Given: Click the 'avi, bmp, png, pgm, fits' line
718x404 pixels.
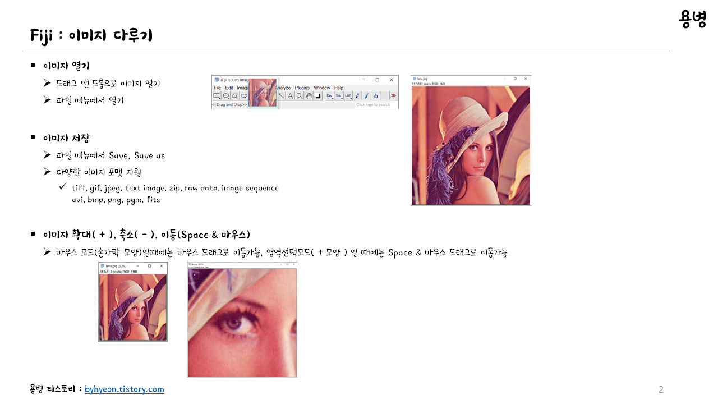Looking at the screenshot, I should (116, 199).
